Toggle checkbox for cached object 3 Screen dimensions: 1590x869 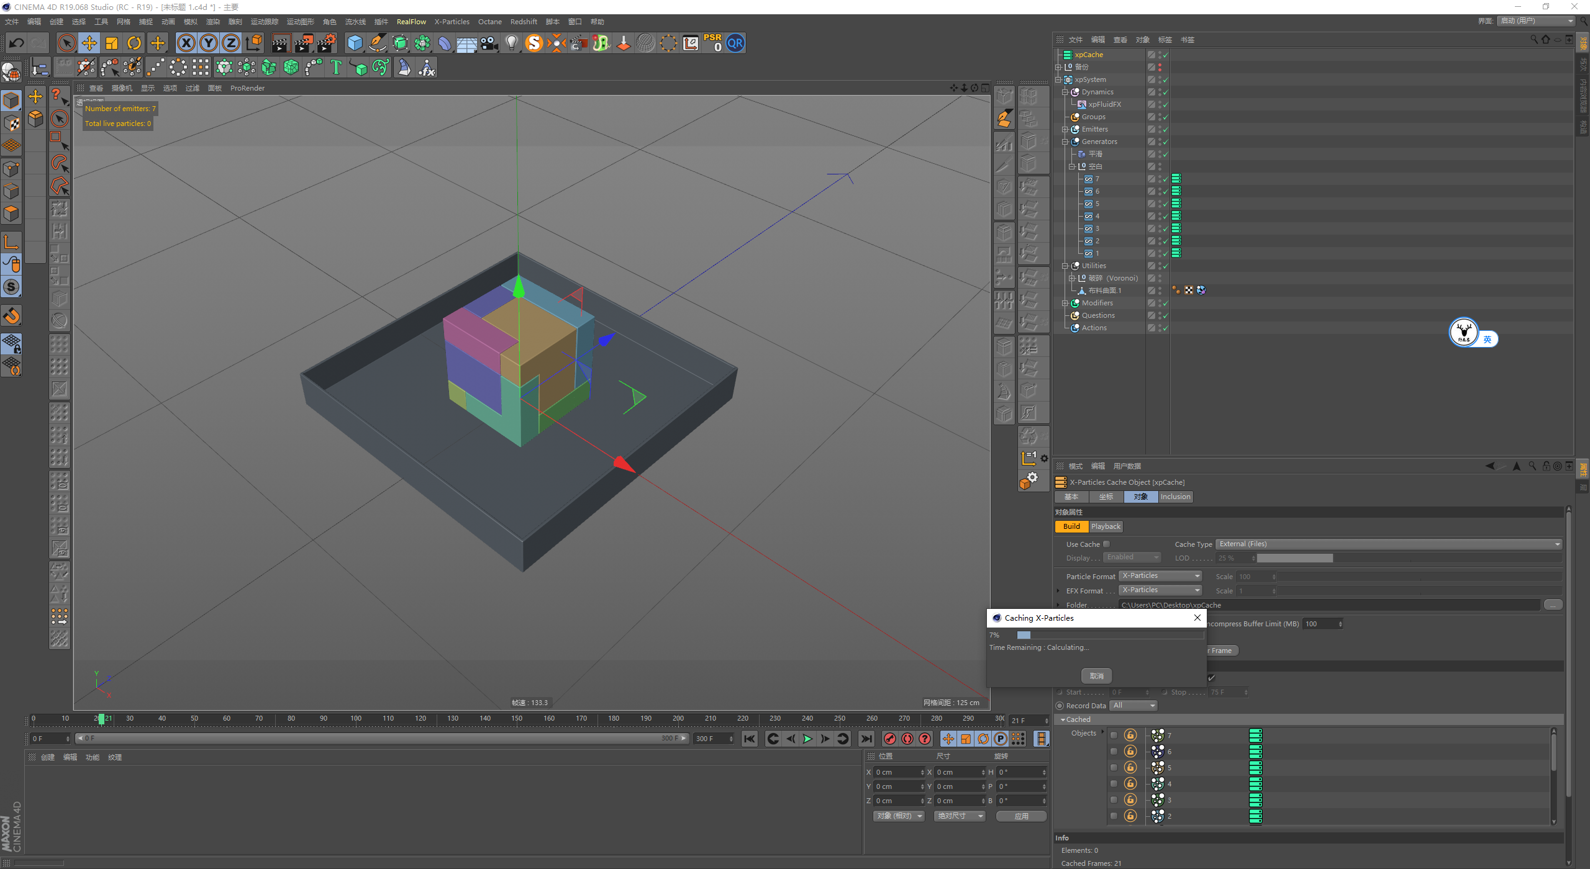pos(1114,800)
